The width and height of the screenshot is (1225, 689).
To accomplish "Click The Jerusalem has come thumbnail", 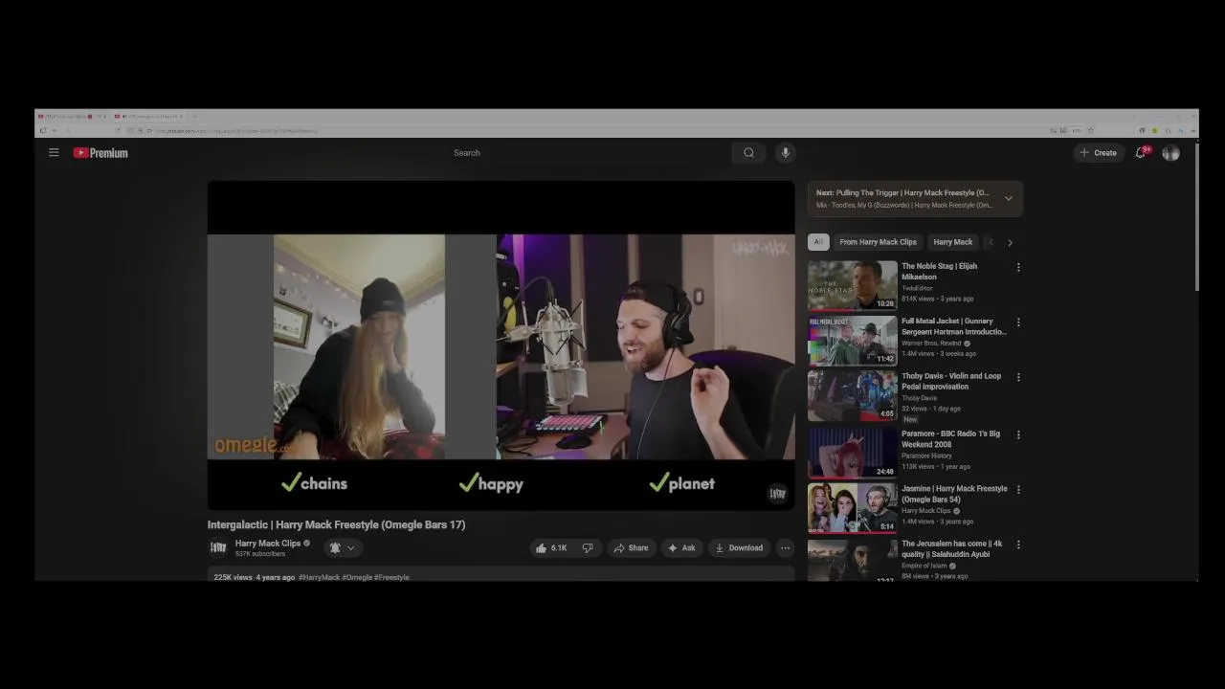I will click(853, 561).
